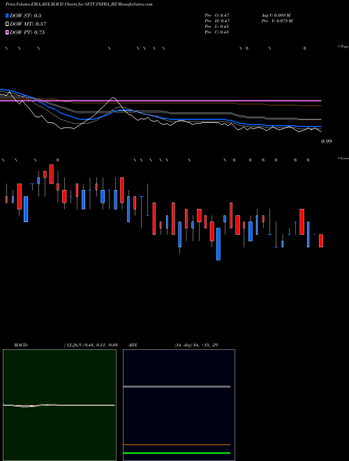
Task: Open the dark blue ADX indicator chart panel
Action: coord(179,405)
